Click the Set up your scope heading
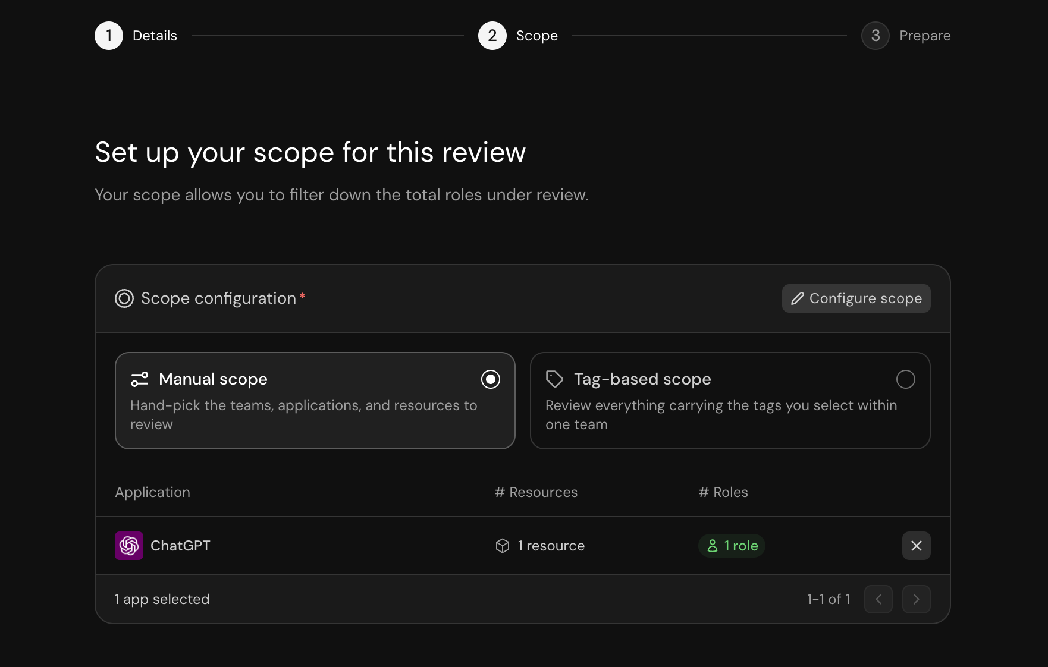Viewport: 1048px width, 667px height. click(310, 153)
